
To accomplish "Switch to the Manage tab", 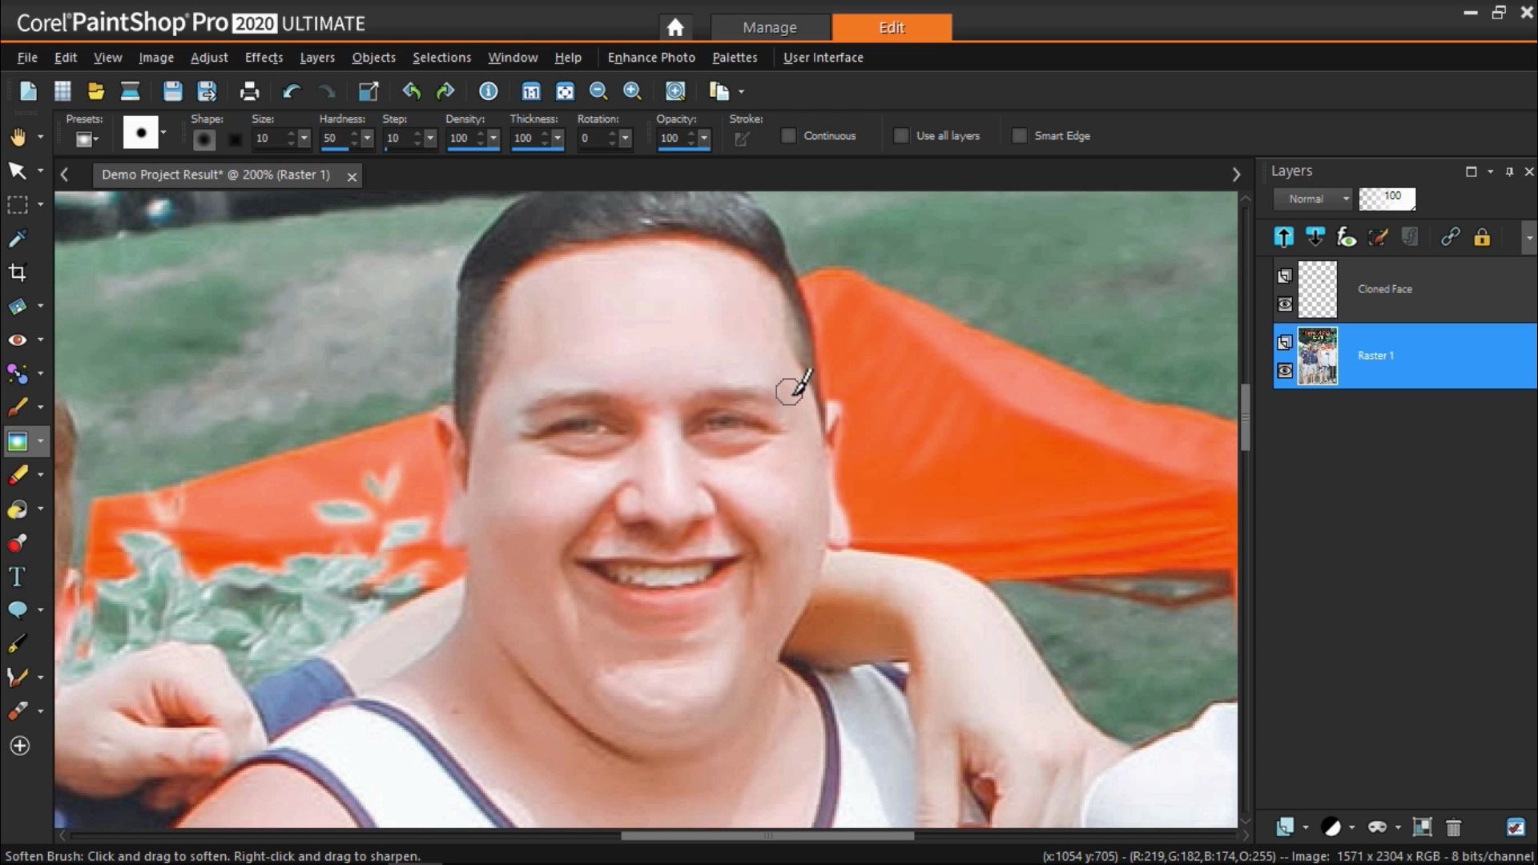I will [x=769, y=27].
